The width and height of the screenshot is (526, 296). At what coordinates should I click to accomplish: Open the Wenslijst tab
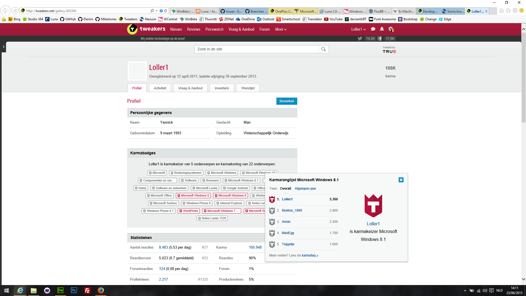248,88
